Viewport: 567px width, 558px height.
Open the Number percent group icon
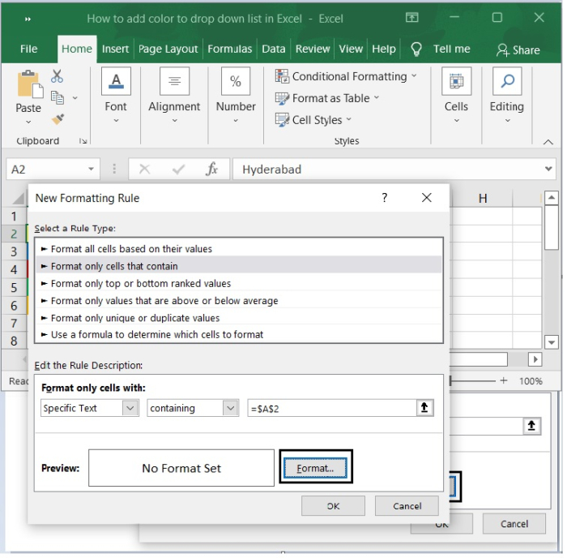point(236,81)
